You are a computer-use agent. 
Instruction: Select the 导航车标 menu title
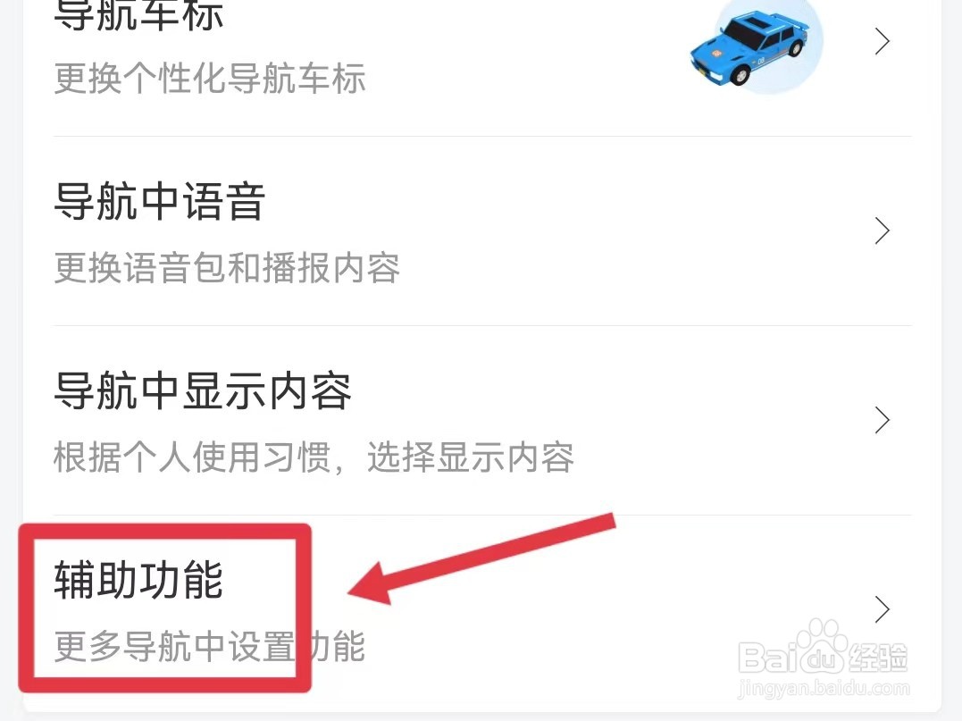click(138, 14)
